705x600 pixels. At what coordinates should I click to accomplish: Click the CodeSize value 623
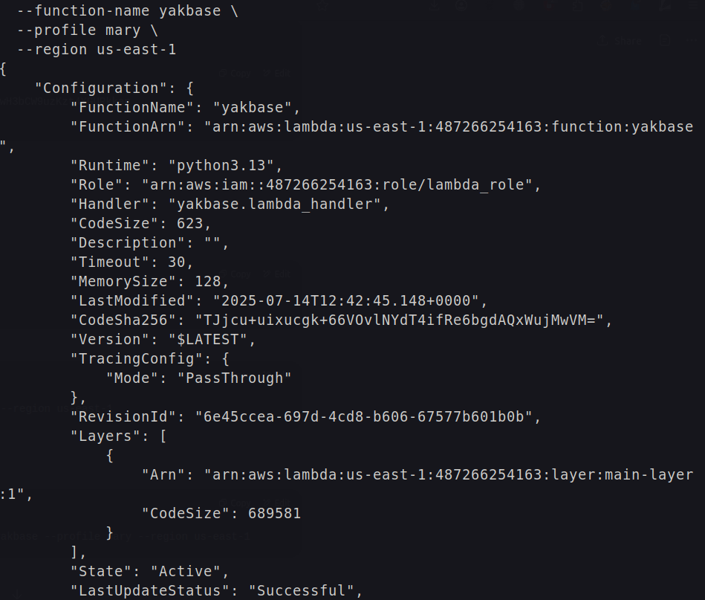pyautogui.click(x=194, y=223)
